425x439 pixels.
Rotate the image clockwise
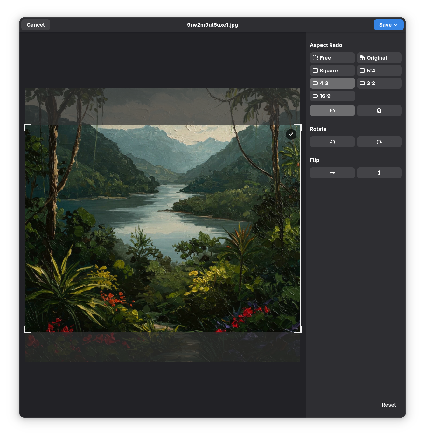(x=379, y=142)
